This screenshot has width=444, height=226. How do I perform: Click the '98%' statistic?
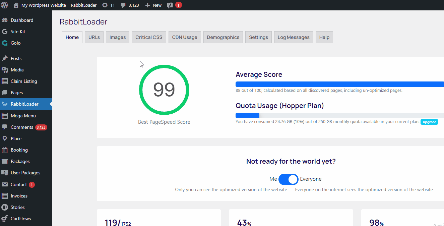click(377, 223)
